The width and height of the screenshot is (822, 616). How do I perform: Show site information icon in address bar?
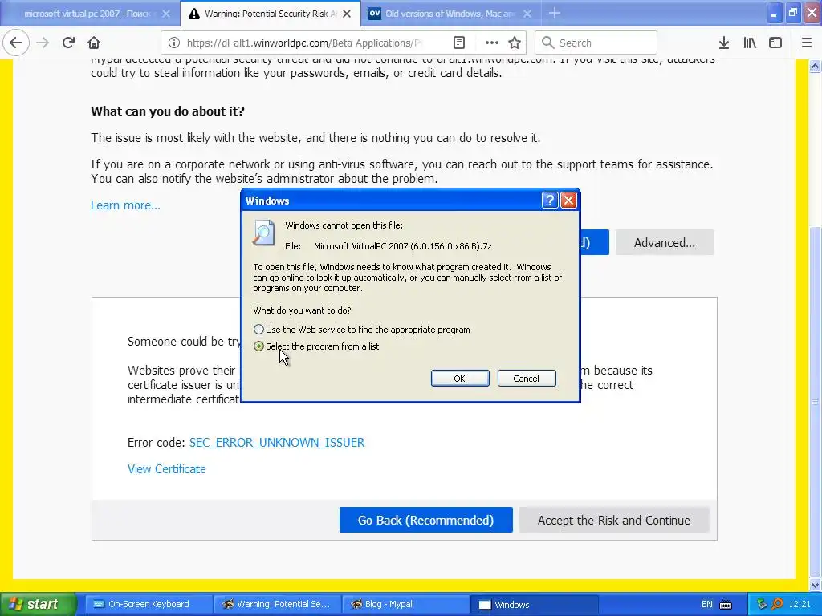[174, 43]
